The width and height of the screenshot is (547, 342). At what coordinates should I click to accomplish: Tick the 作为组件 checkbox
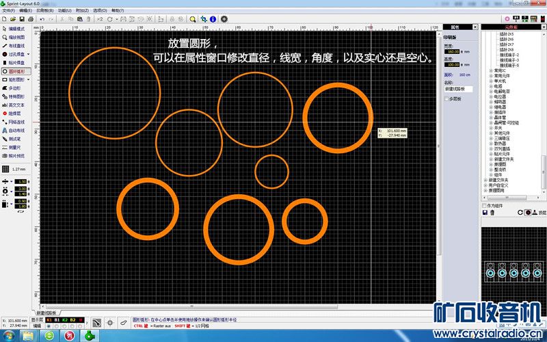485,205
